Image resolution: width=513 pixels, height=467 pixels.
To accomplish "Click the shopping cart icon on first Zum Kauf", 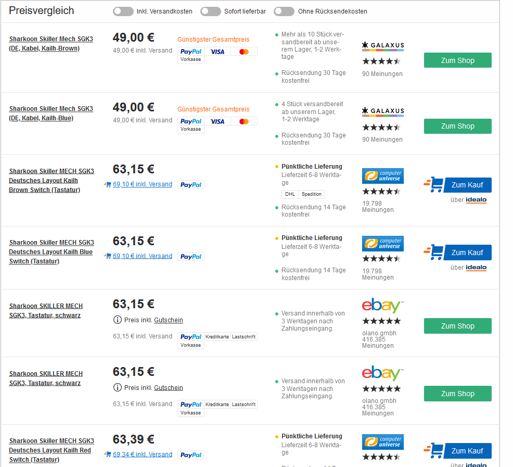I will [435, 185].
